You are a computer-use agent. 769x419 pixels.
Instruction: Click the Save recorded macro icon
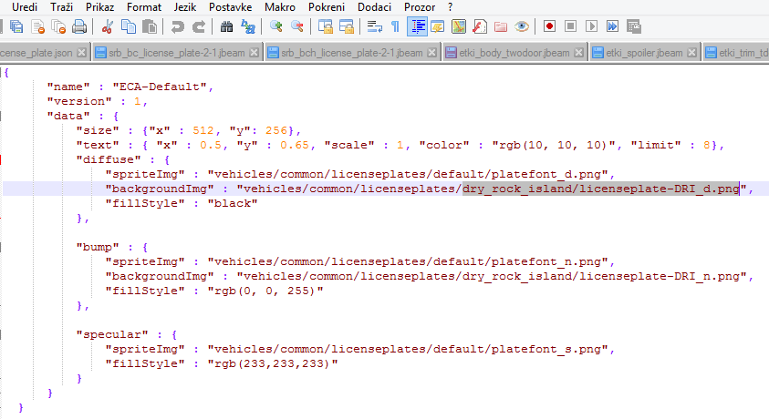[634, 26]
